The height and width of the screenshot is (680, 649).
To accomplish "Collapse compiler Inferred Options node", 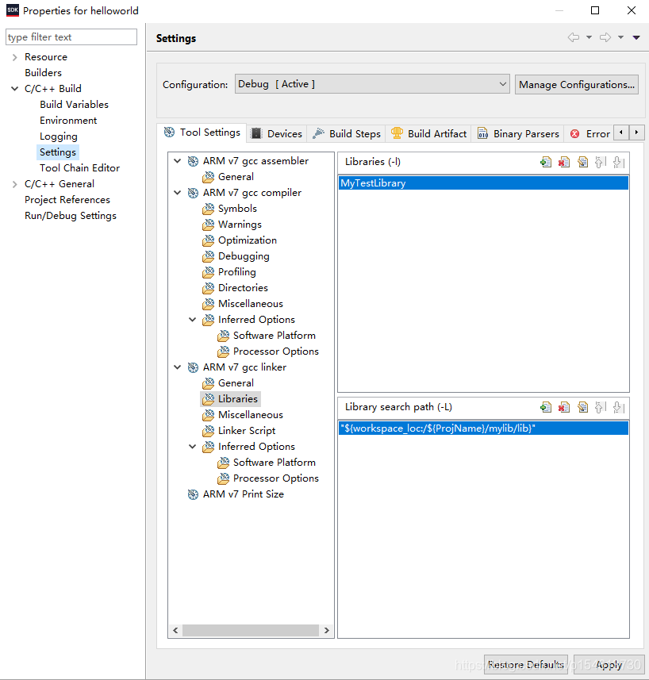I will click(193, 320).
